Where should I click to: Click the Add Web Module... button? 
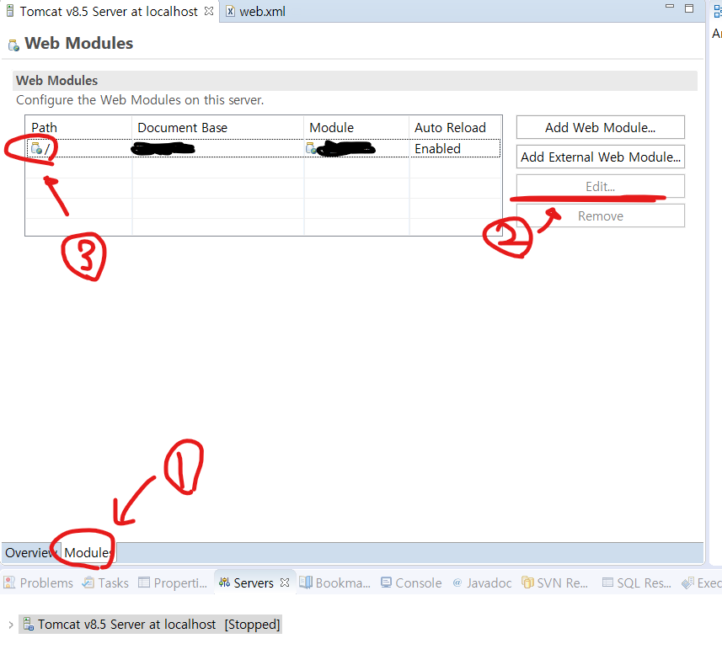[600, 127]
